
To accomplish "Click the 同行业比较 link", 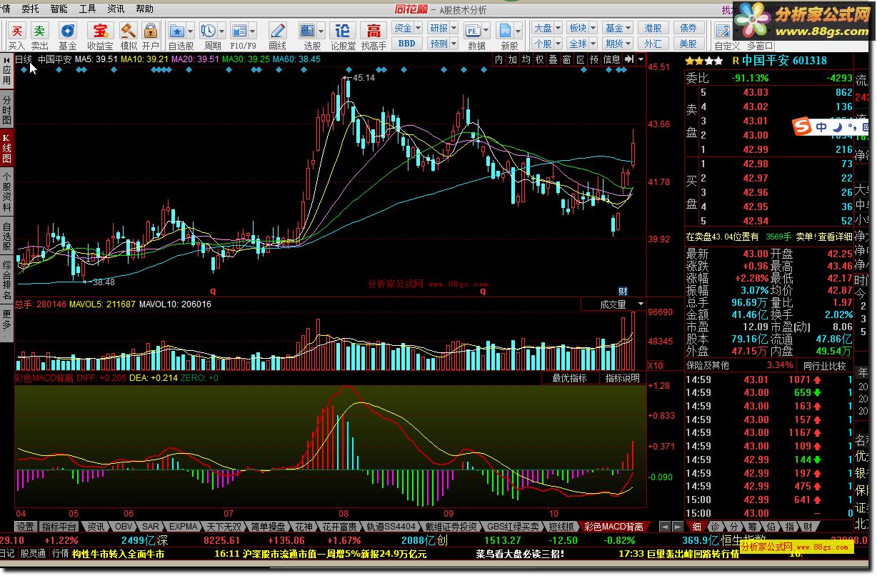I will [x=824, y=365].
